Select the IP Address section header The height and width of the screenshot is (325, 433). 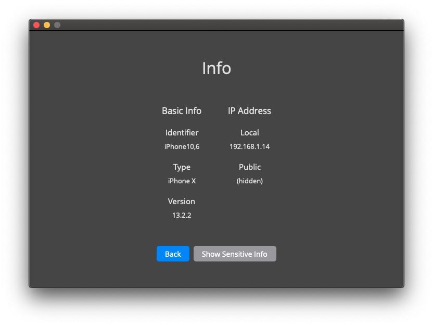(249, 111)
